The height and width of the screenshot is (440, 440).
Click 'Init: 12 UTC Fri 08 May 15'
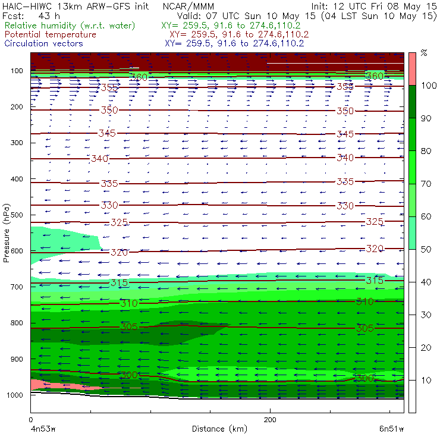pyautogui.click(x=374, y=7)
